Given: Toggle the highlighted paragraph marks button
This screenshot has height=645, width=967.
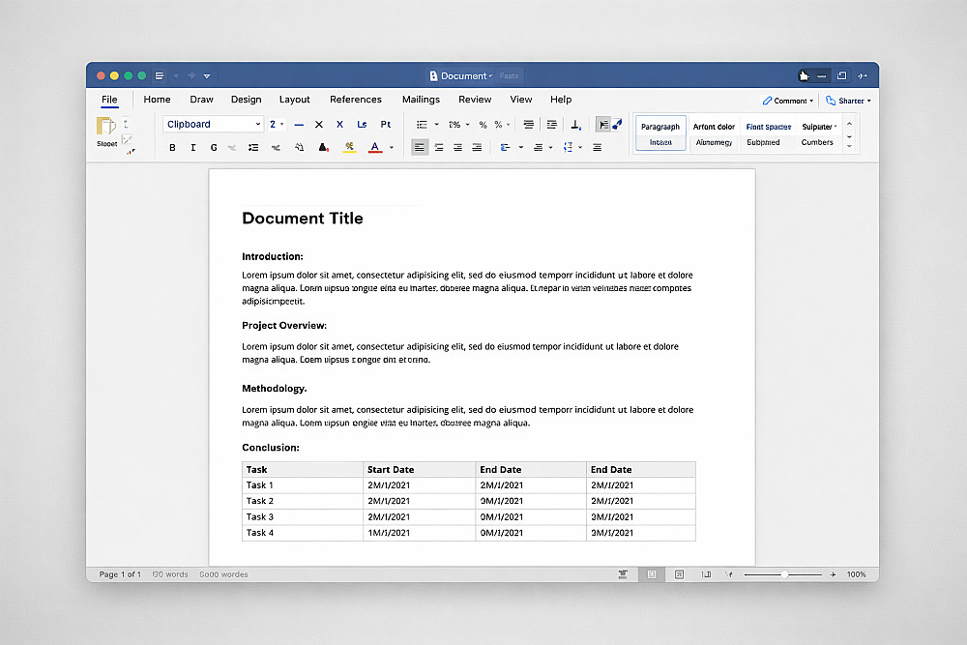Looking at the screenshot, I should (x=603, y=125).
